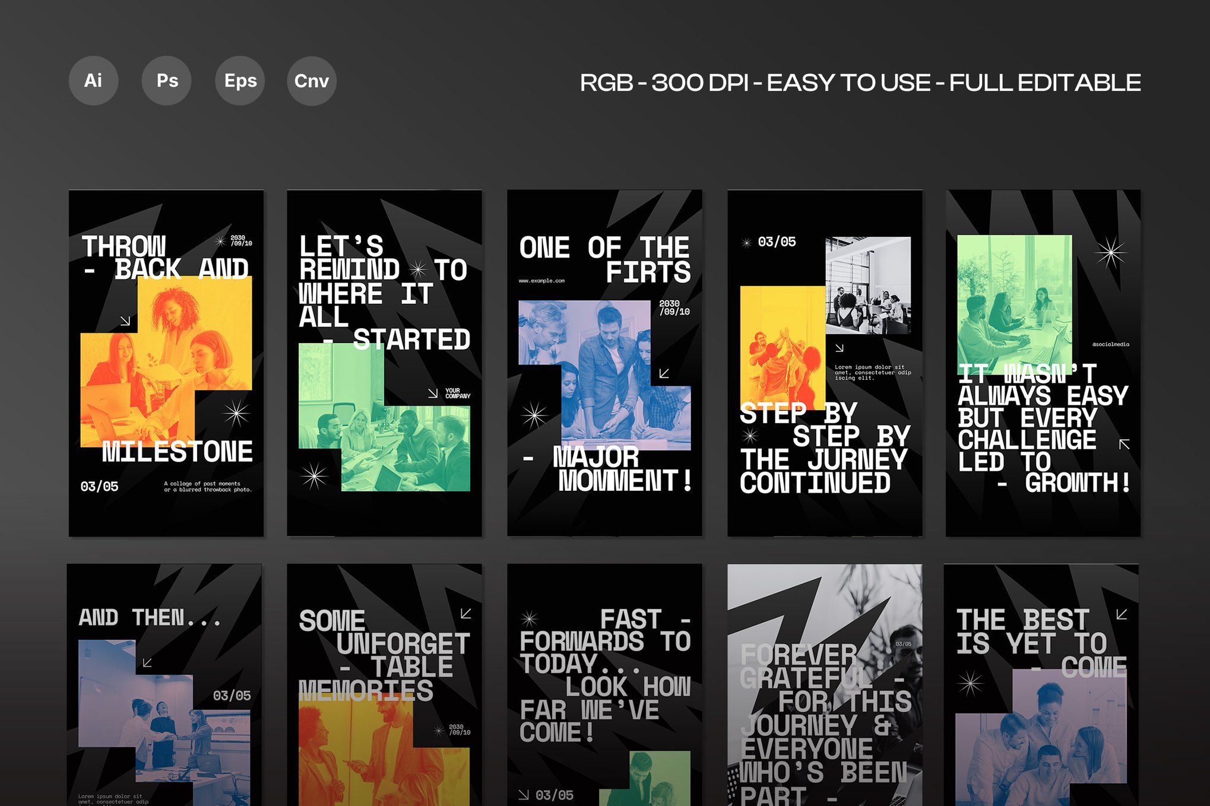Select the 'One of the Firts' story template

click(x=604, y=363)
